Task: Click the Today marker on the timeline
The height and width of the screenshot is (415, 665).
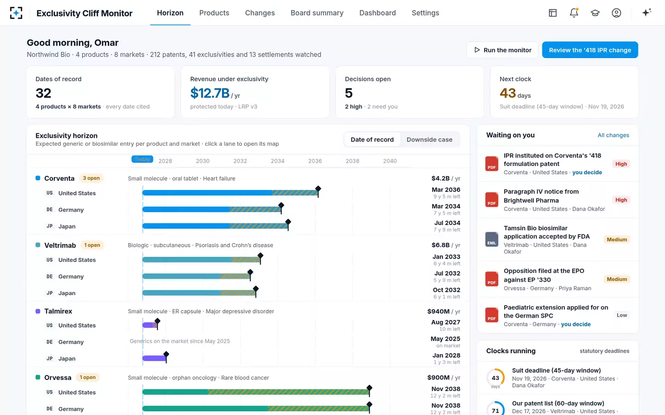Action: pos(142,159)
